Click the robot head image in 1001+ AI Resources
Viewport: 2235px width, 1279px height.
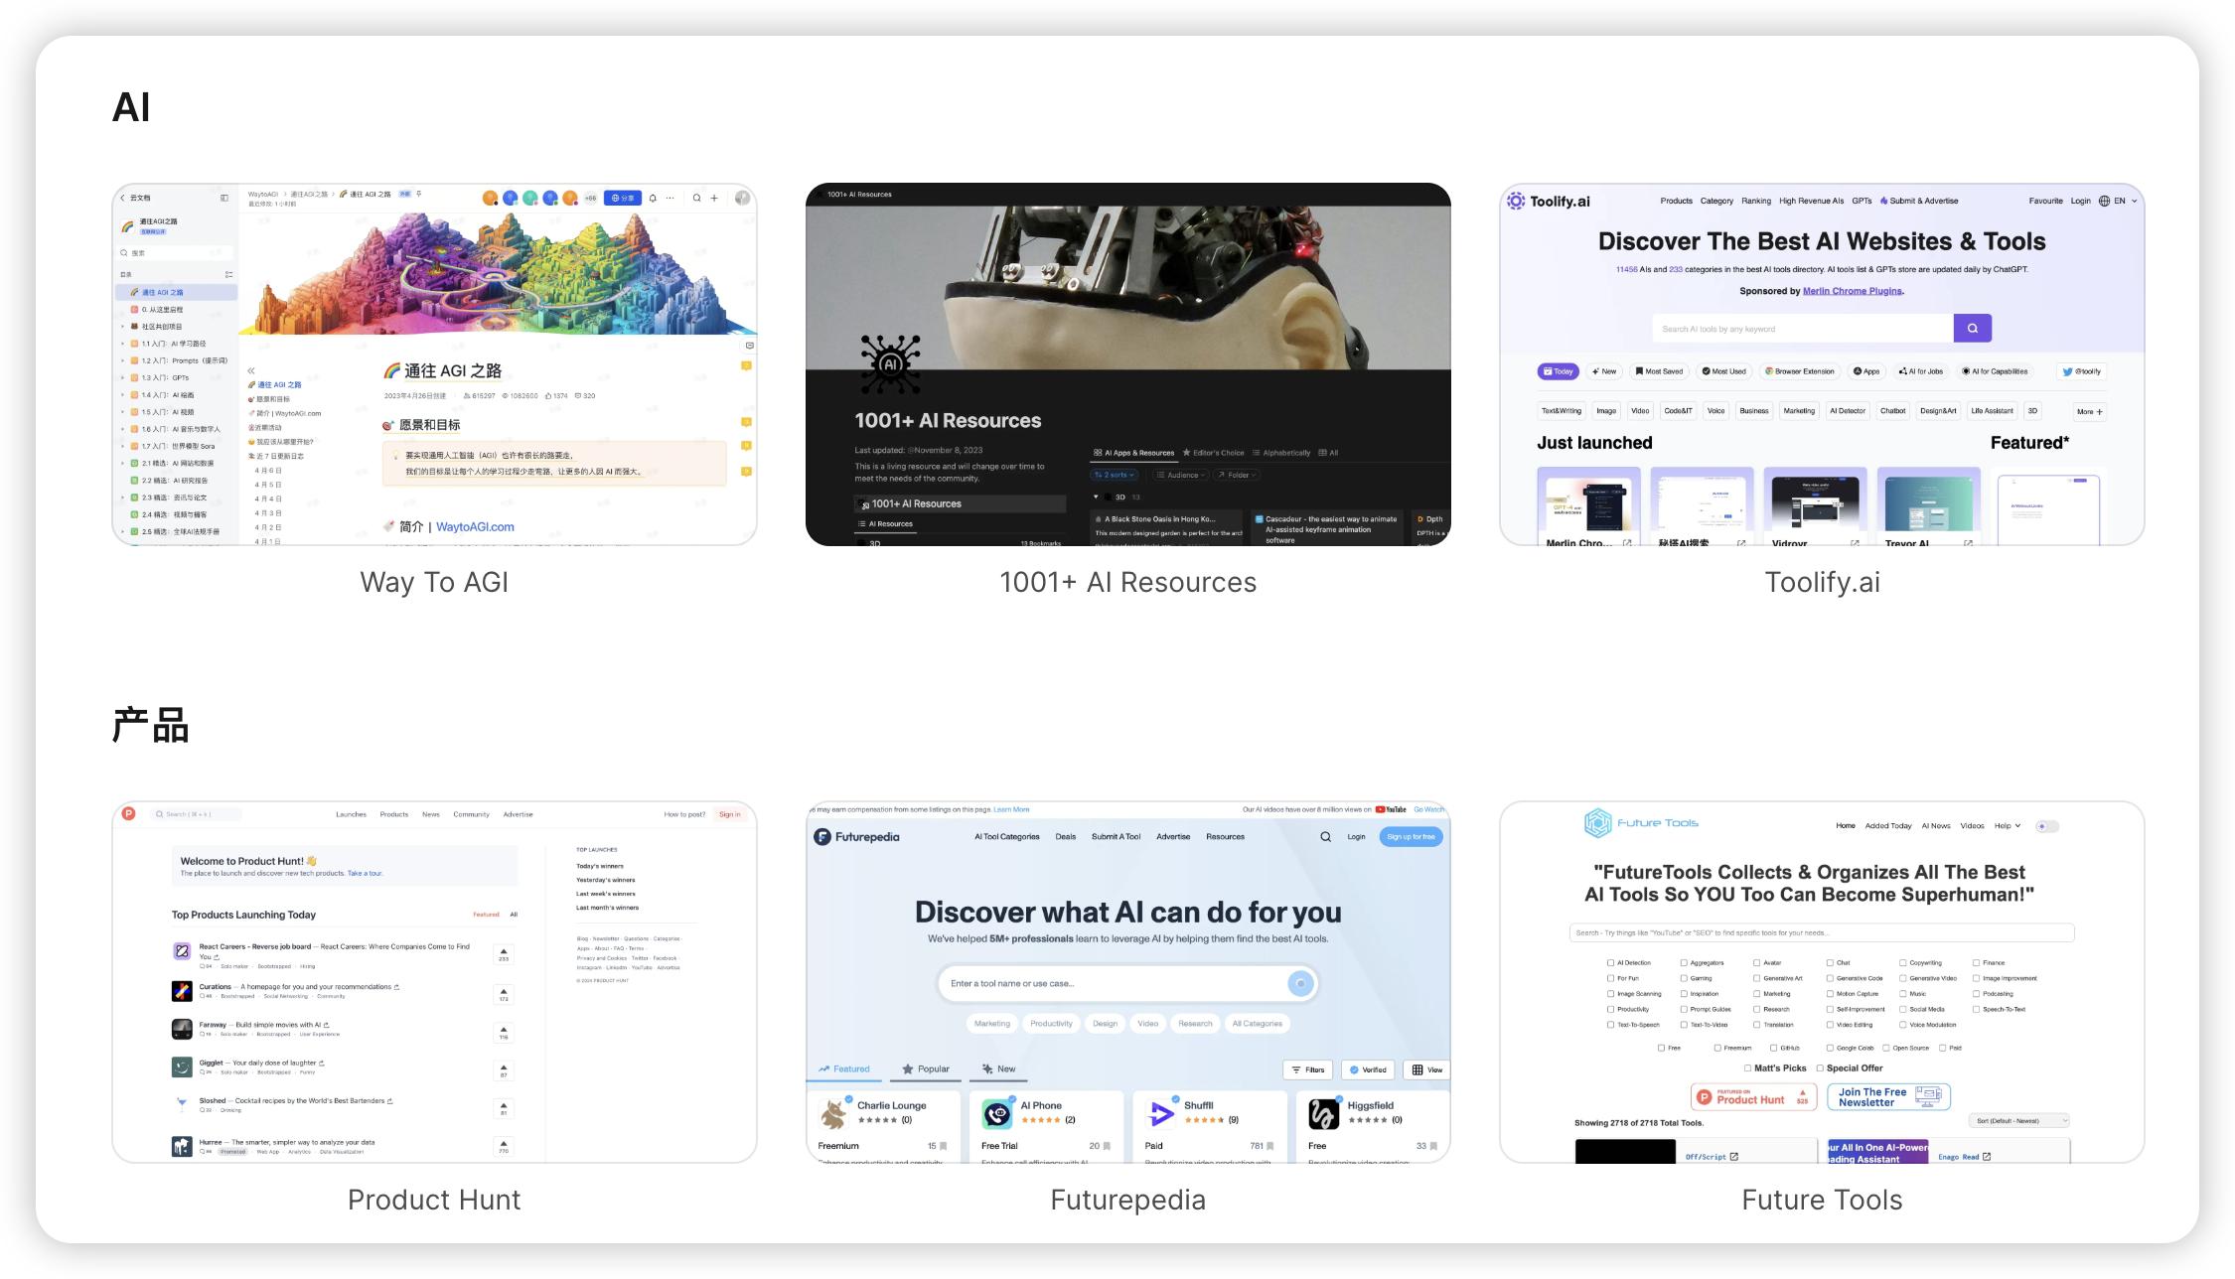tap(1127, 287)
